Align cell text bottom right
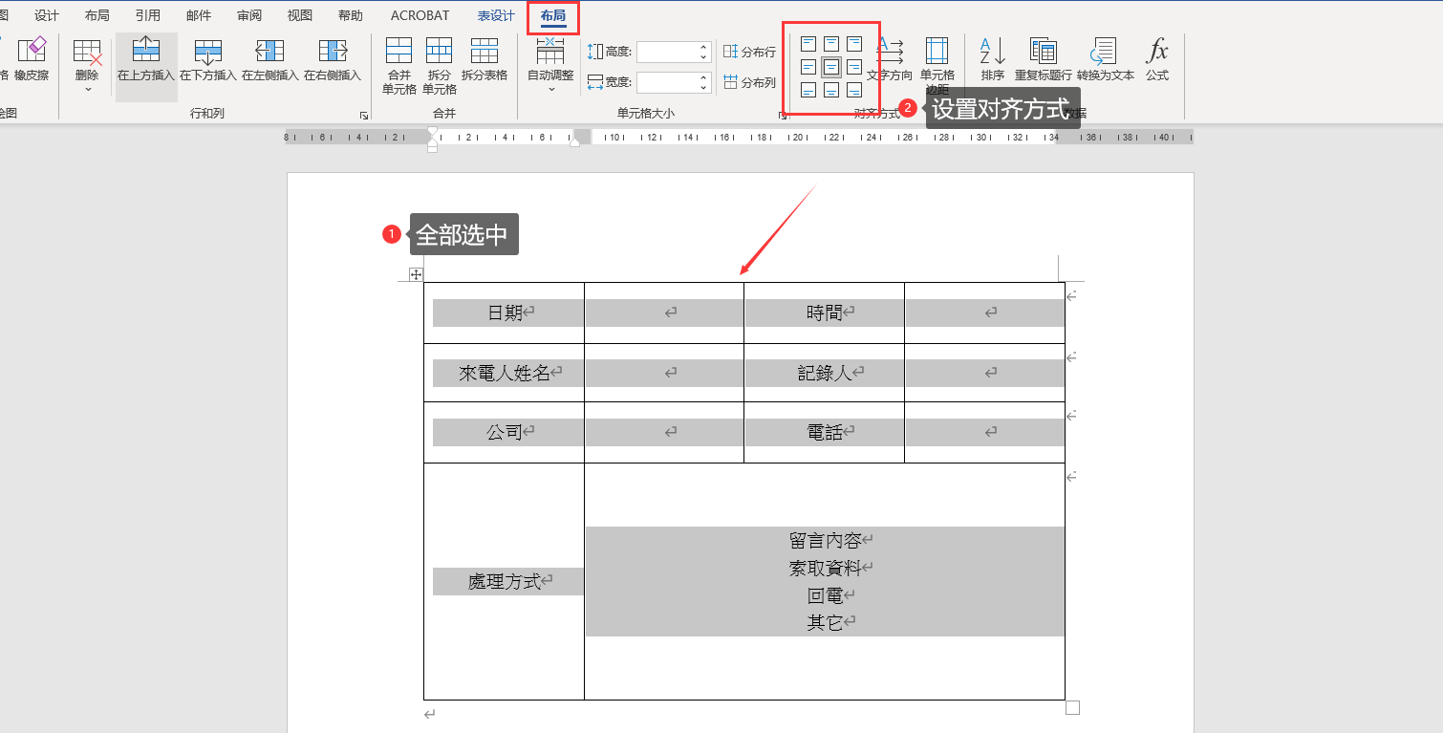 point(854,90)
